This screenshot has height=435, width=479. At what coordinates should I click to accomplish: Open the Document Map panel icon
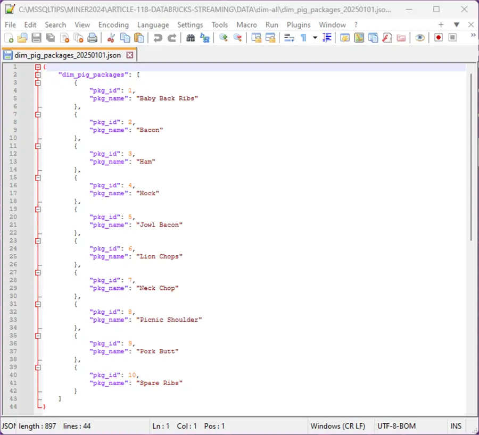[359, 38]
